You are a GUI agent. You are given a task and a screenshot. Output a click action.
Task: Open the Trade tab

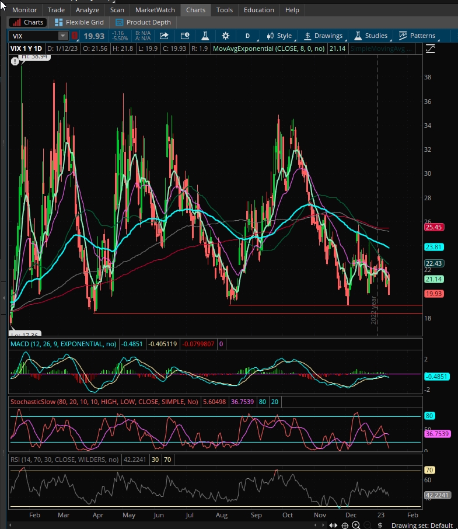[x=56, y=10]
